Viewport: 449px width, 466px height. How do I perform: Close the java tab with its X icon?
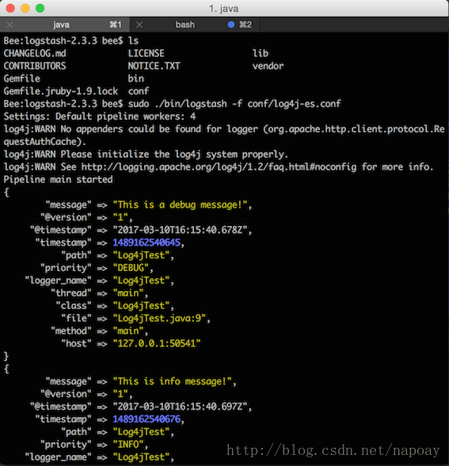click(10, 25)
